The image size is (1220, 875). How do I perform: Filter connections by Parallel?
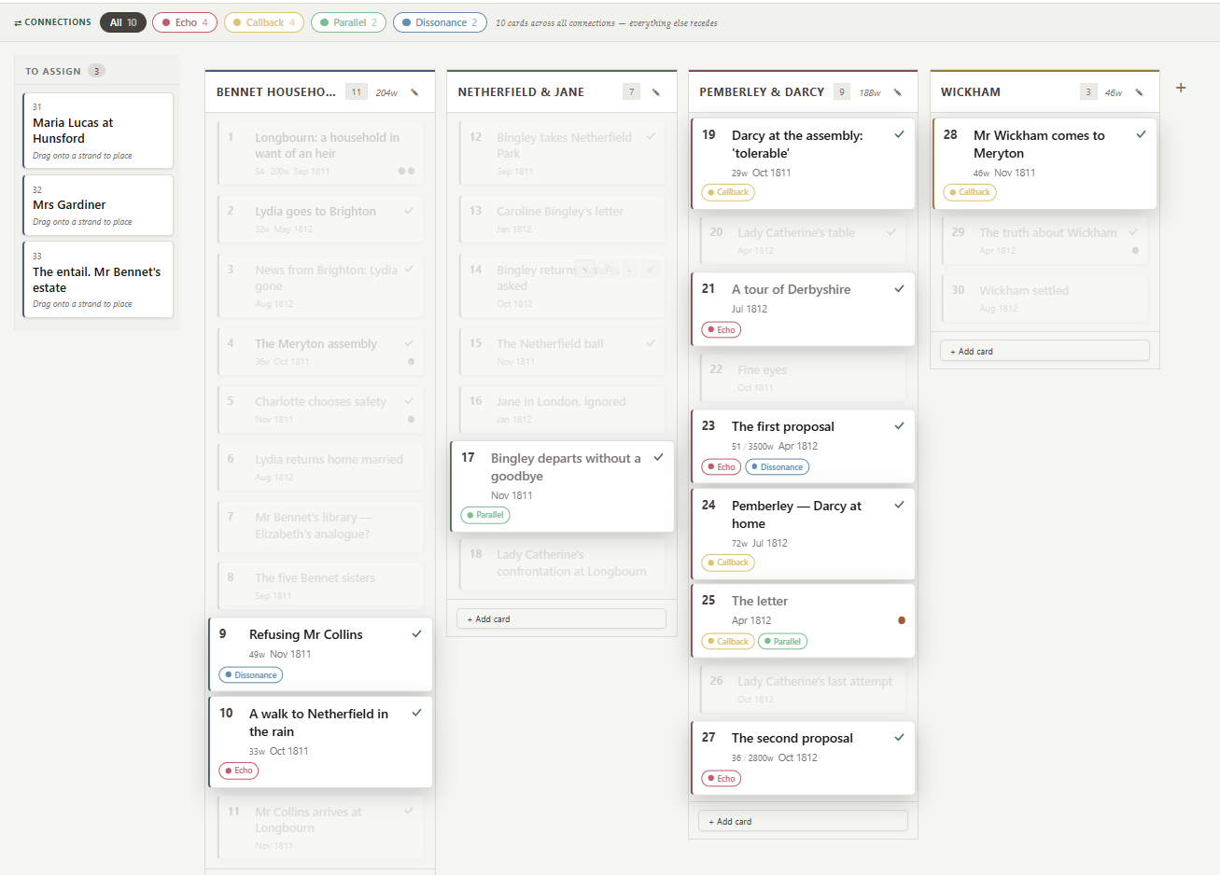coord(348,22)
